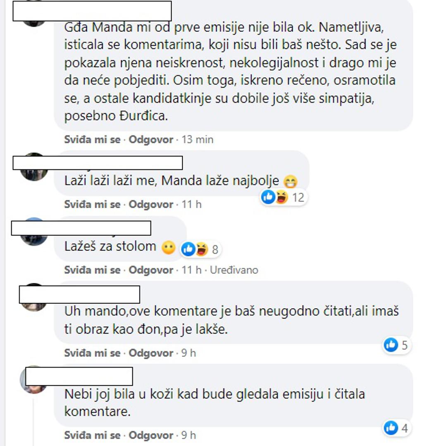Click 'Odgovor' under 'Lažeš za stolom' comment
The height and width of the screenshot is (446, 448).
pos(151,270)
